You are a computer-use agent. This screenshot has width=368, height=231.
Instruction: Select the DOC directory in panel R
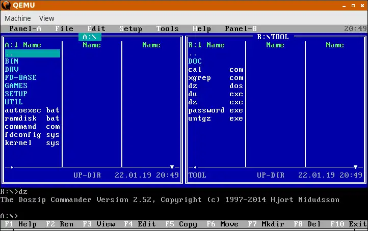coord(195,61)
